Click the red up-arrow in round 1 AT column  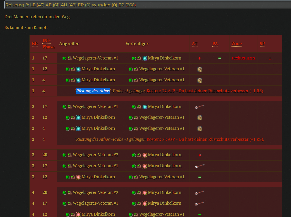(199, 58)
